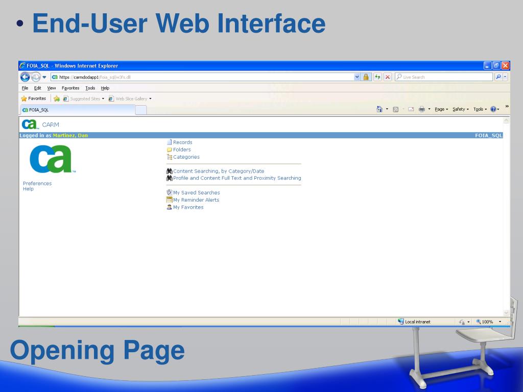523x392 pixels.
Task: Open My Reminder Alerts link
Action: (x=196, y=200)
